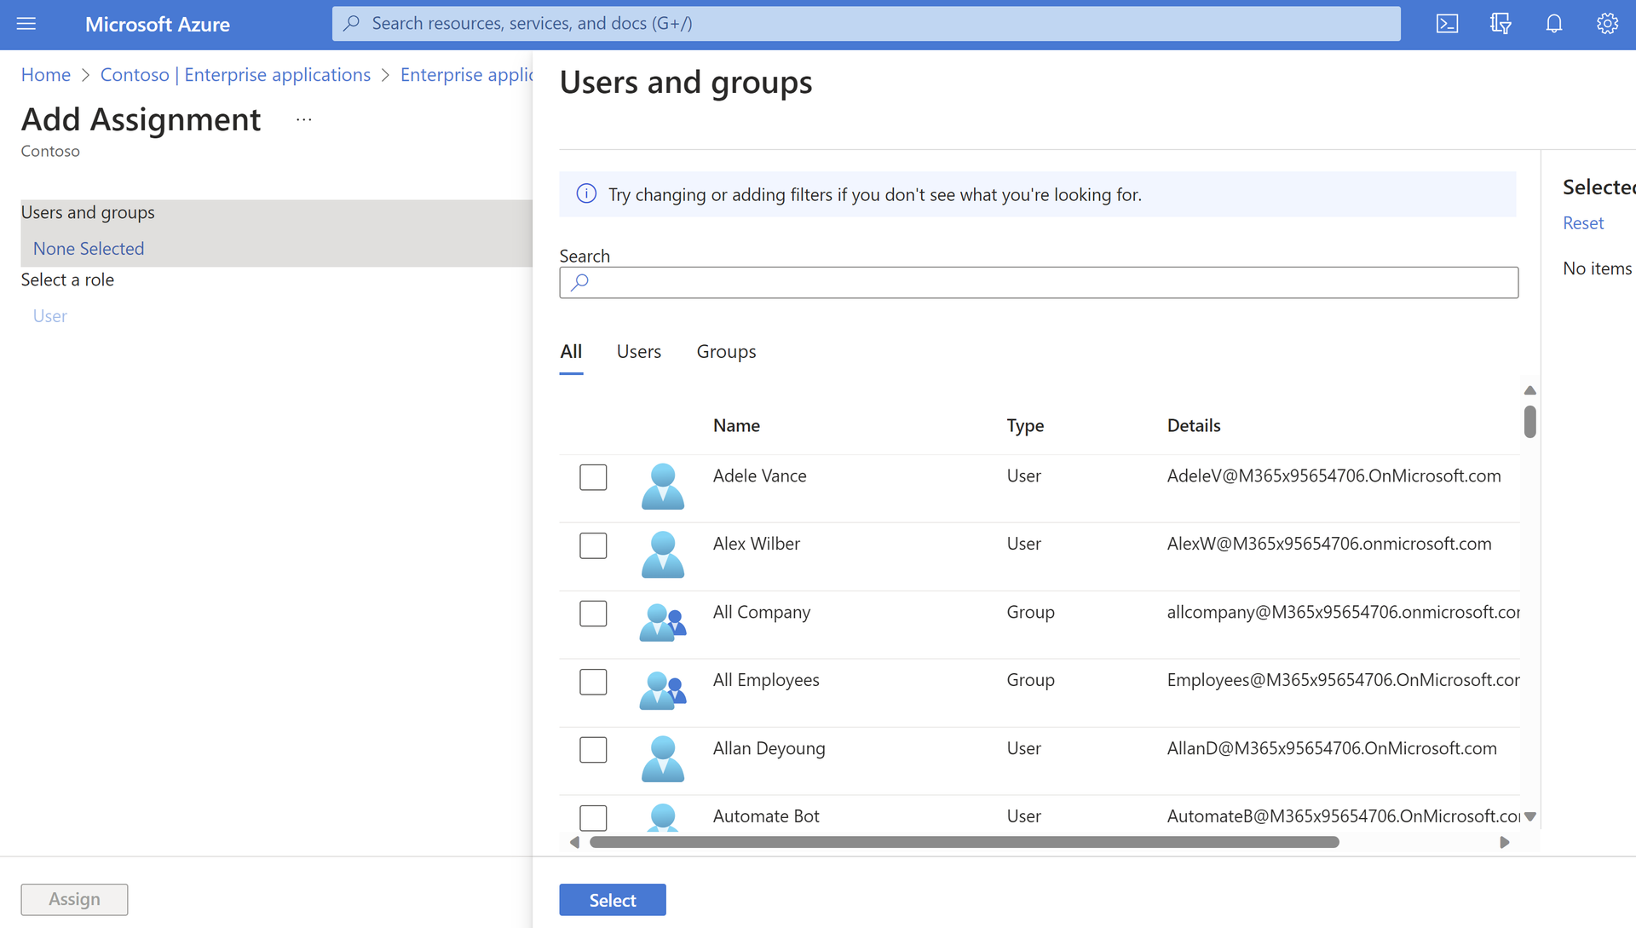Screen dimensions: 1636x928
Task: Check the box for Adele Vance
Action: 593,477
